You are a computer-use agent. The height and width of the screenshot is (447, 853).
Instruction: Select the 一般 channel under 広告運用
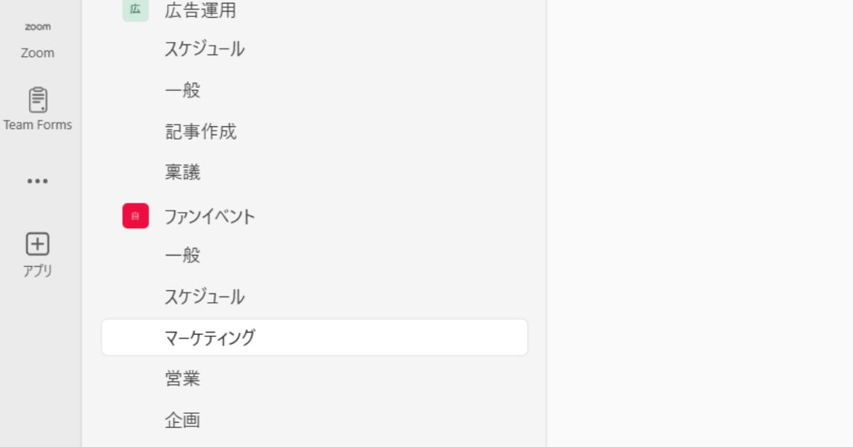(x=182, y=90)
